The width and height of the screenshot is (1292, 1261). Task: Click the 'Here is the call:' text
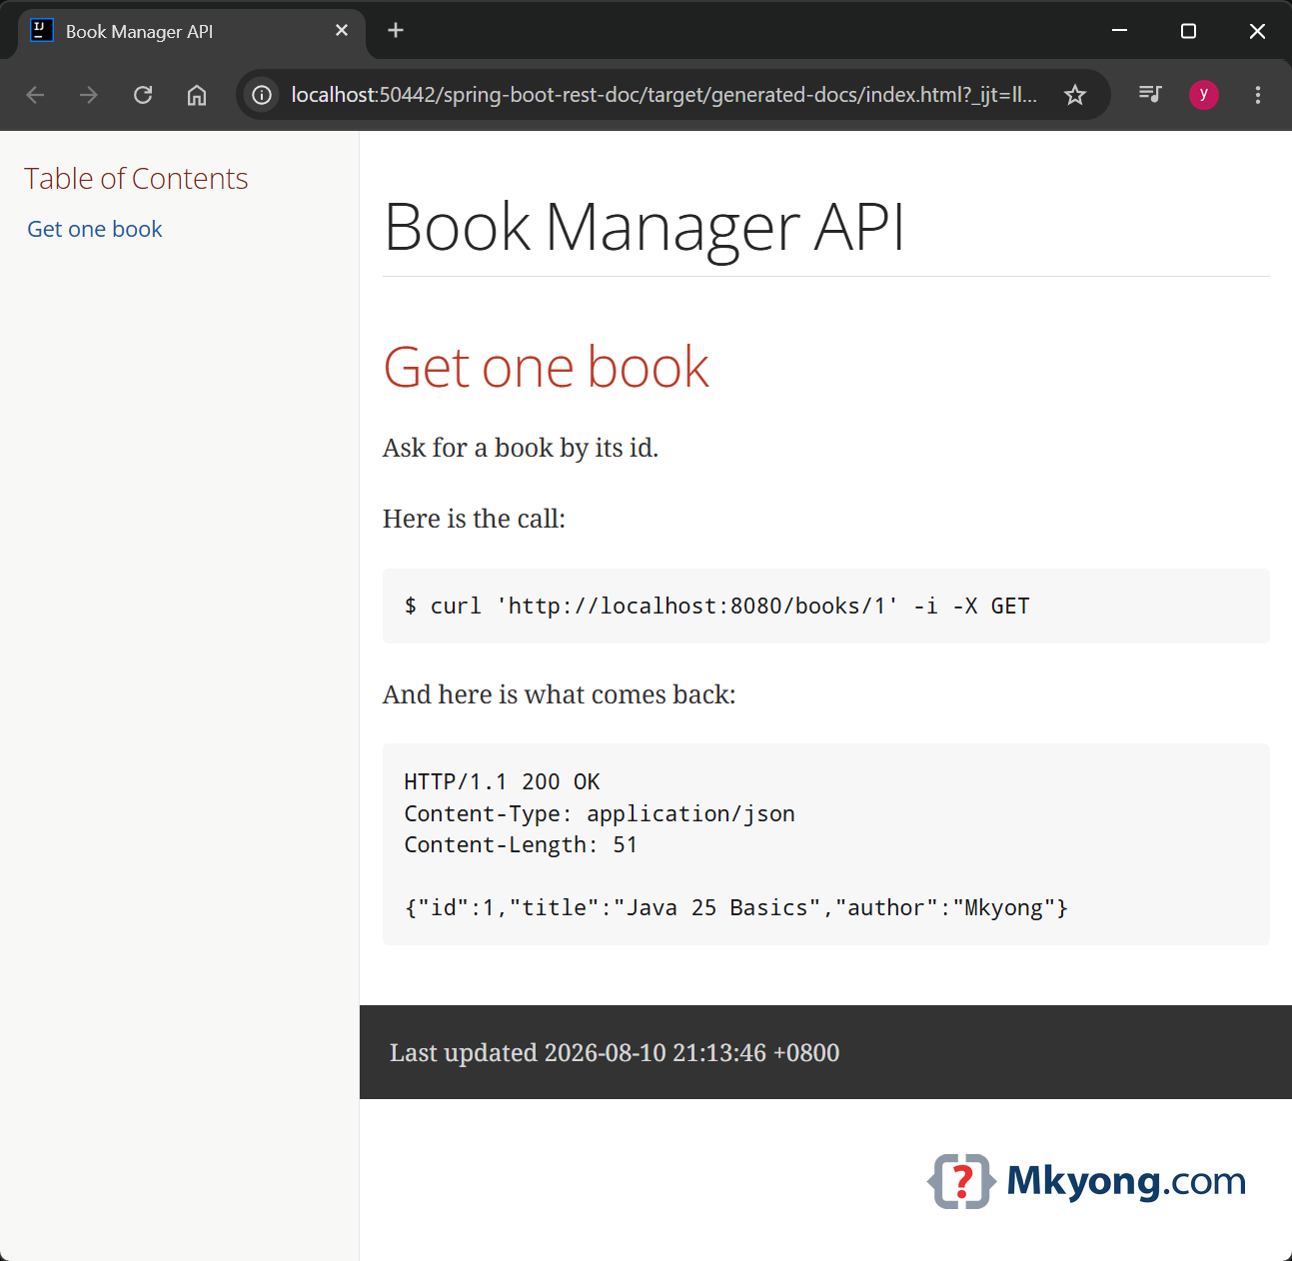(474, 519)
